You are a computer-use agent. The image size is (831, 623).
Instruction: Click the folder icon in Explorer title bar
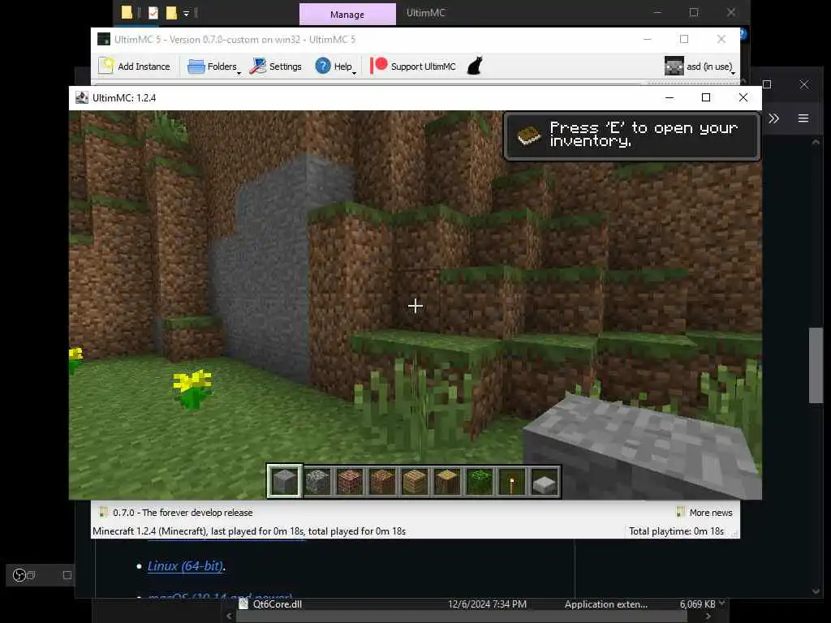[x=127, y=13]
